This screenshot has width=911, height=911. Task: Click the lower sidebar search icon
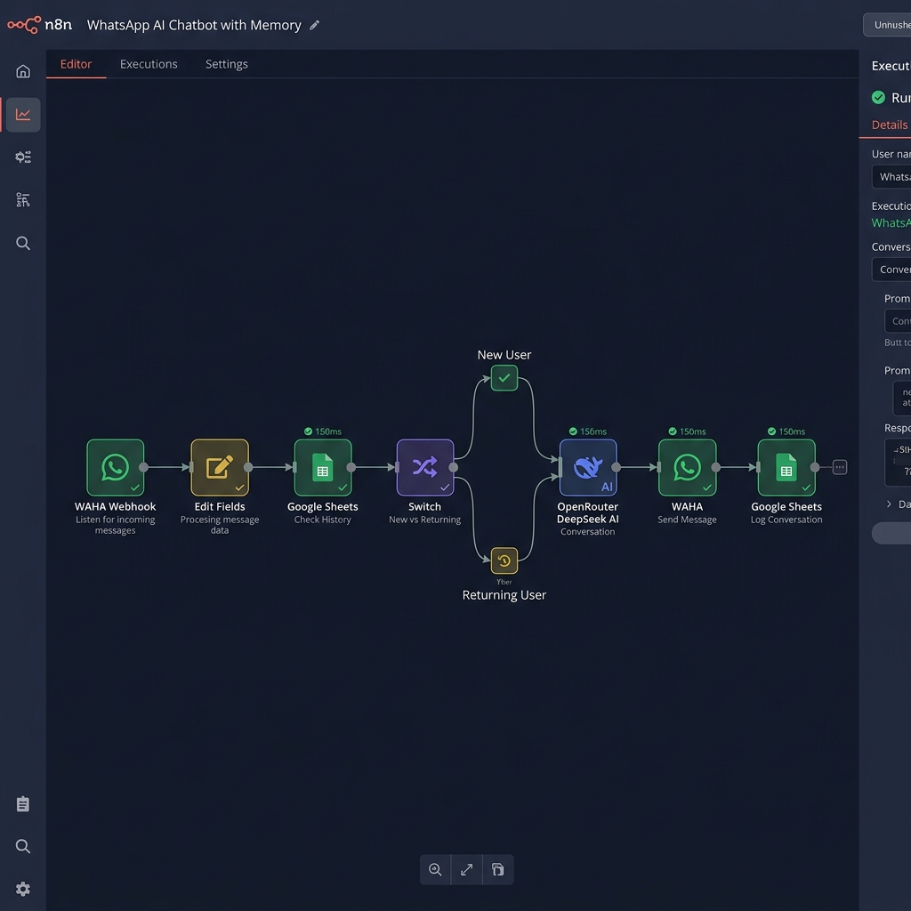(23, 846)
